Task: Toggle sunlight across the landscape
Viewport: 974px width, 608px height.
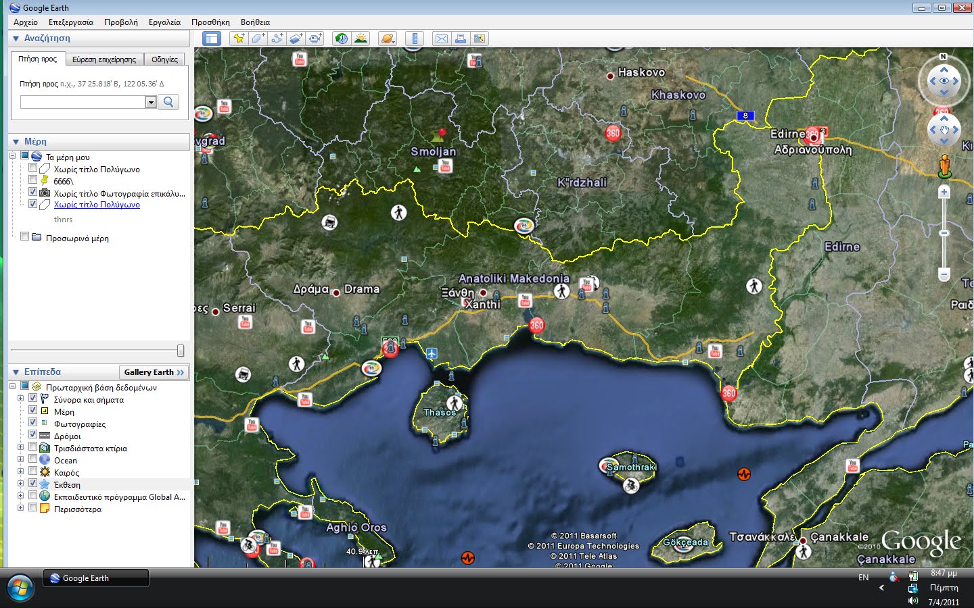Action: coord(361,39)
